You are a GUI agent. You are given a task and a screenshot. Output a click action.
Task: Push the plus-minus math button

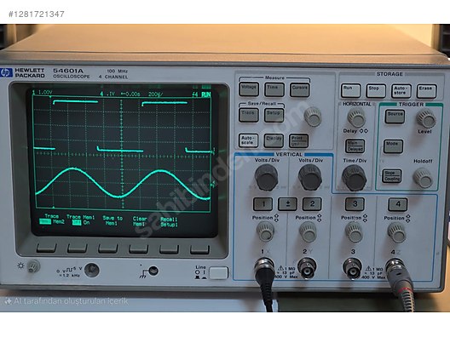[287, 204]
